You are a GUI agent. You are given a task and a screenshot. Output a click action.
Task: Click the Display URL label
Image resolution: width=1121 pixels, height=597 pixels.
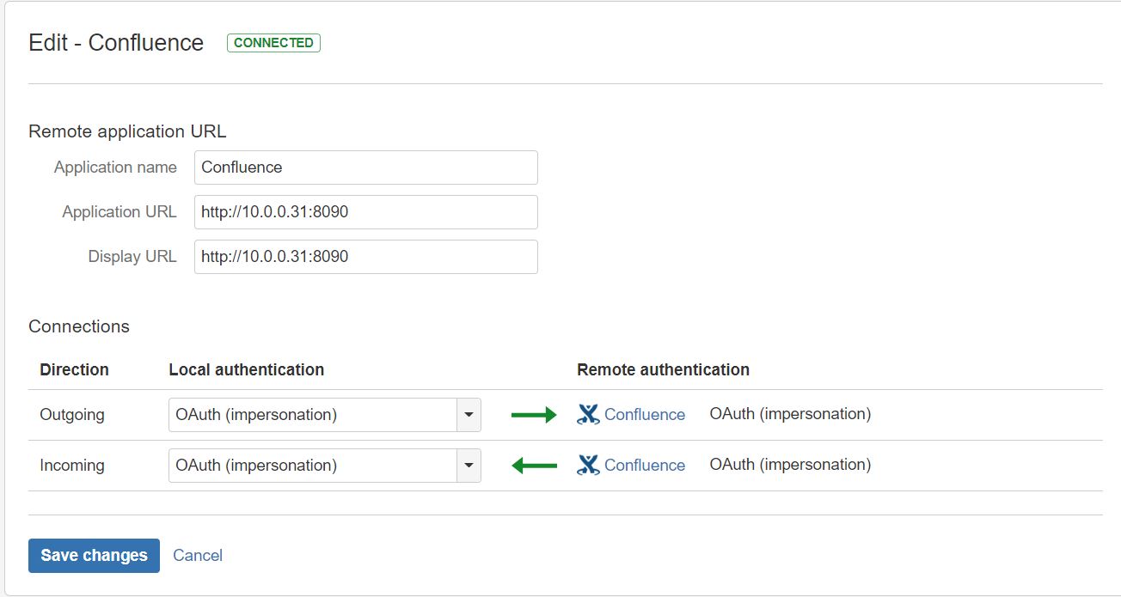point(132,257)
